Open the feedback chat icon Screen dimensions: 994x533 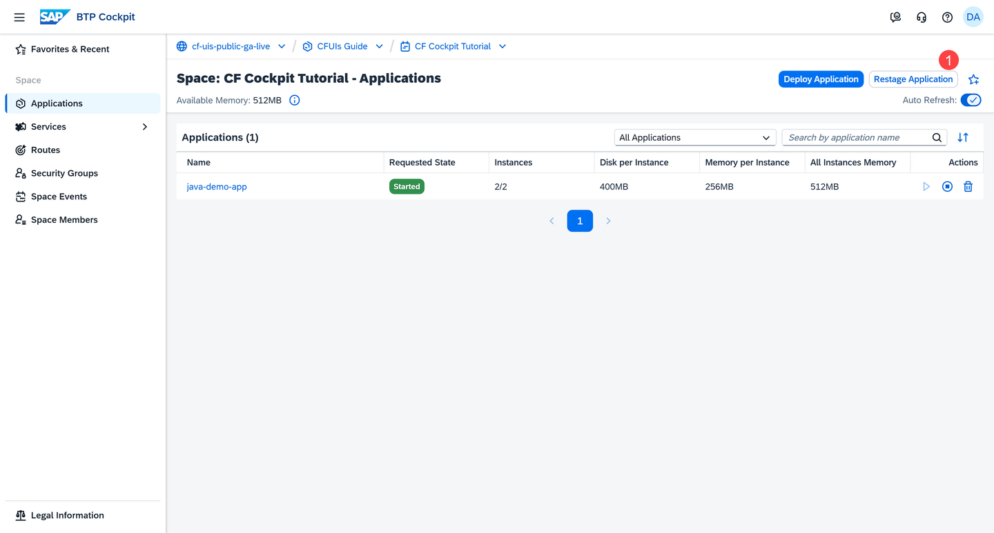tap(895, 17)
